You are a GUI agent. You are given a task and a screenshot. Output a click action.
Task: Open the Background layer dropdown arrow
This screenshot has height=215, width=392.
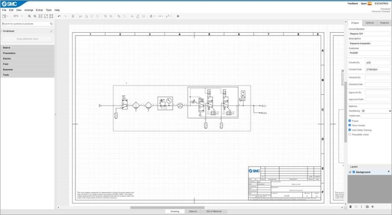[389, 172]
